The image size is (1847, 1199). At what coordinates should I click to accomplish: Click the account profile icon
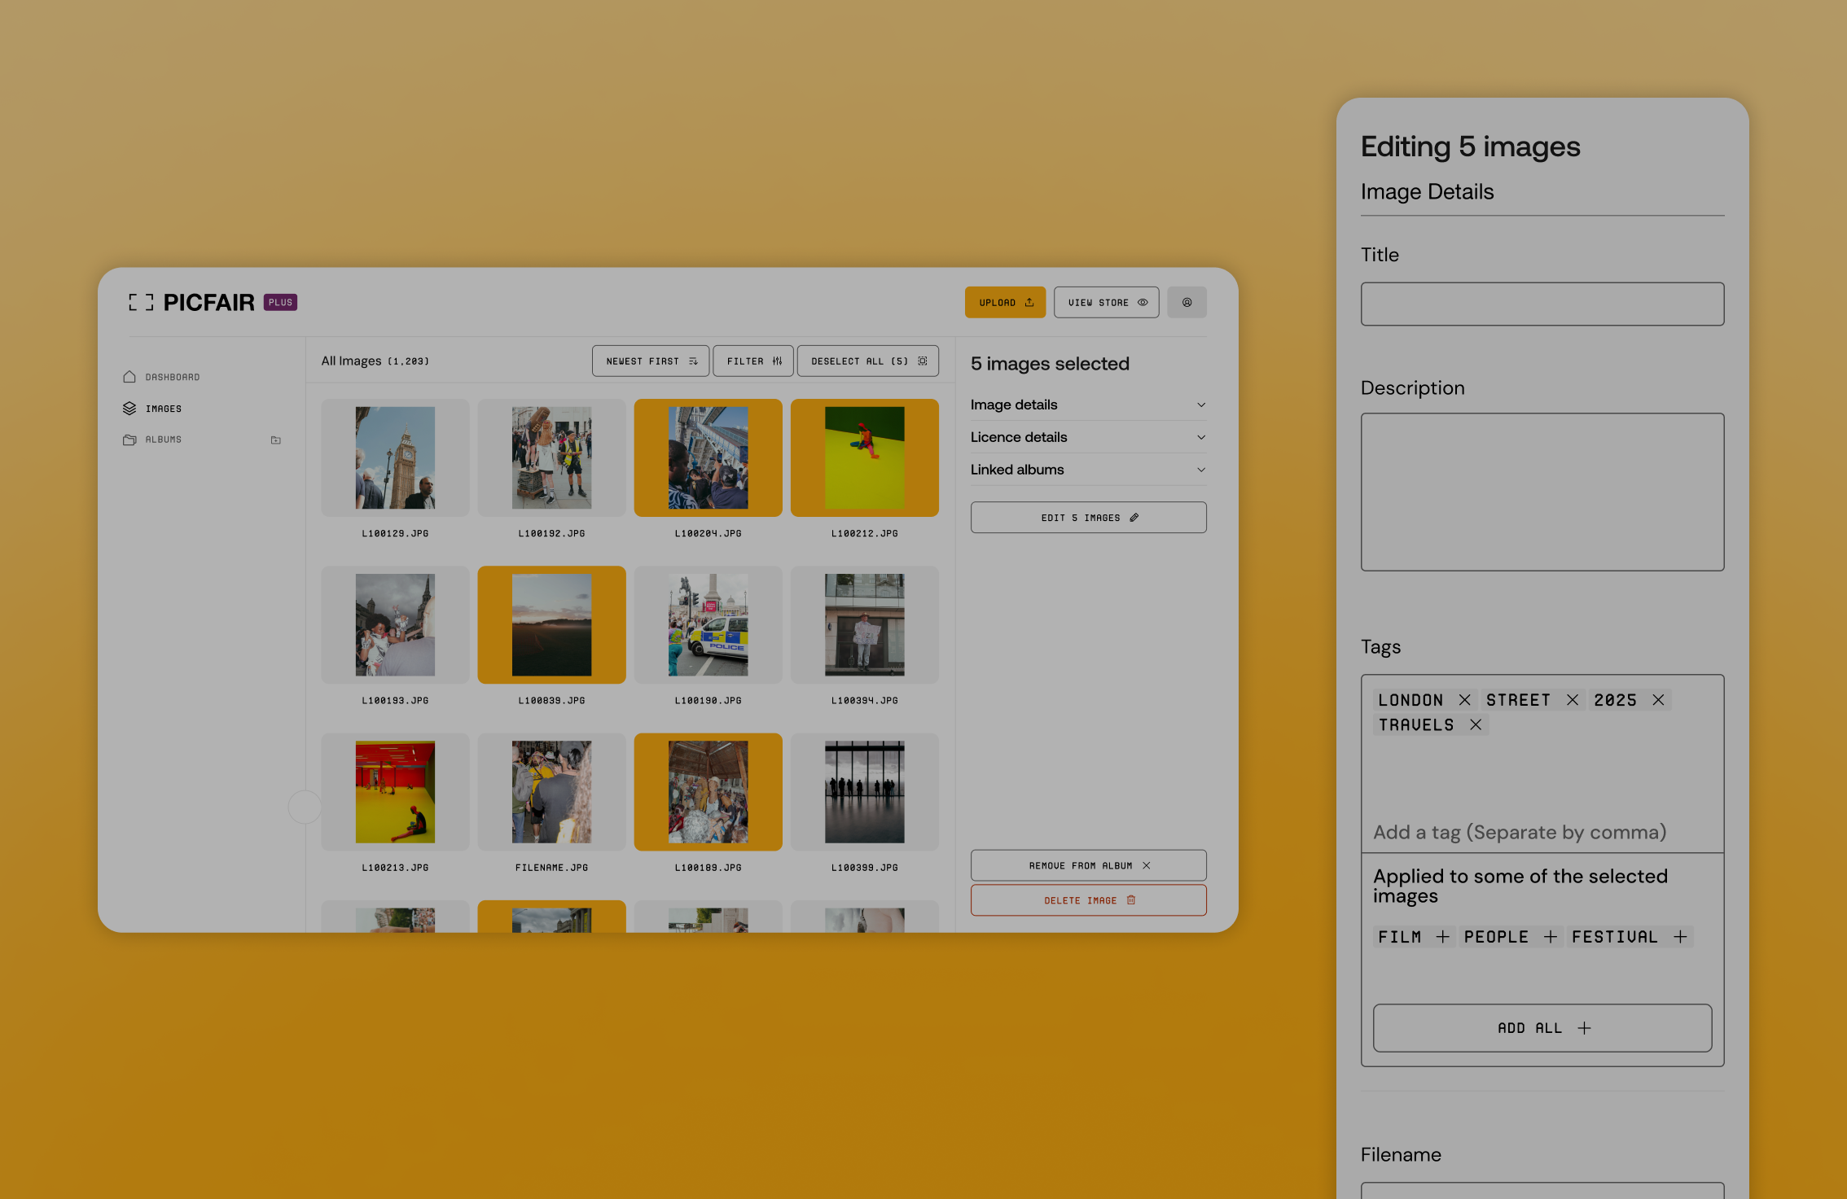click(1187, 302)
